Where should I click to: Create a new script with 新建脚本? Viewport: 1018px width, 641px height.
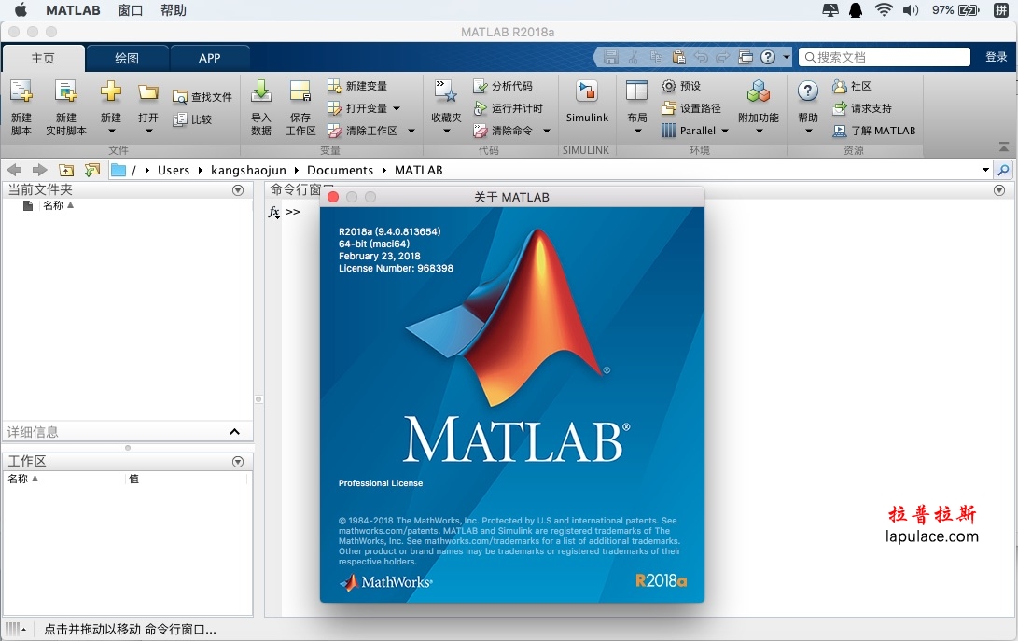[21, 107]
